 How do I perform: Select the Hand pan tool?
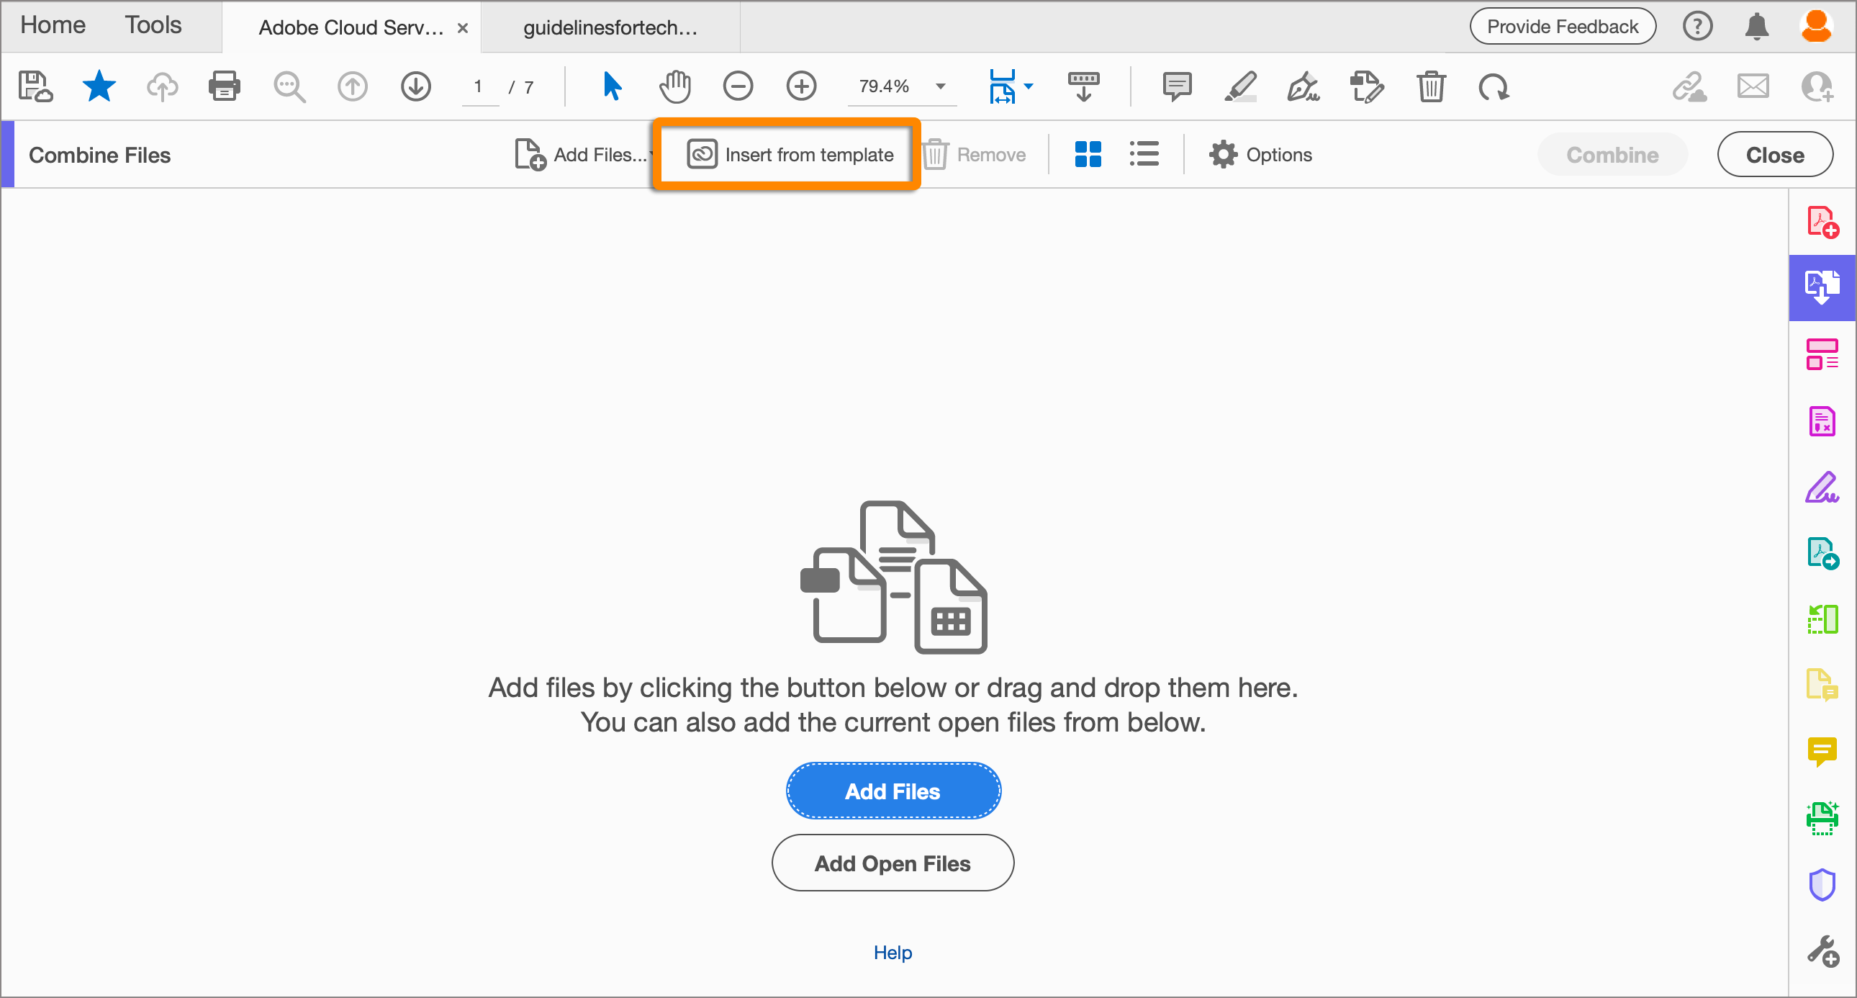(674, 86)
